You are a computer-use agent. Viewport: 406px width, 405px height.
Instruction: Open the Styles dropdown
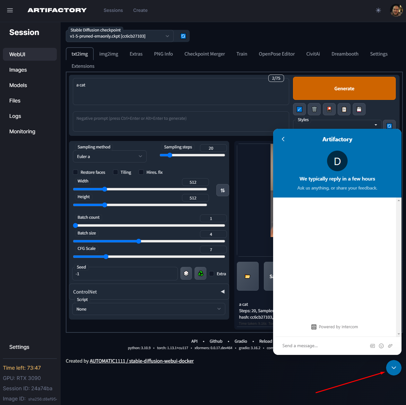point(337,125)
